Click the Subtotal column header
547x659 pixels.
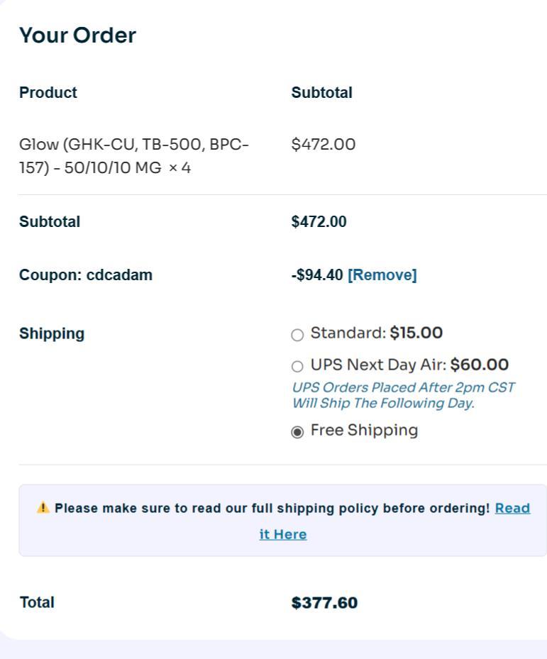(x=321, y=93)
